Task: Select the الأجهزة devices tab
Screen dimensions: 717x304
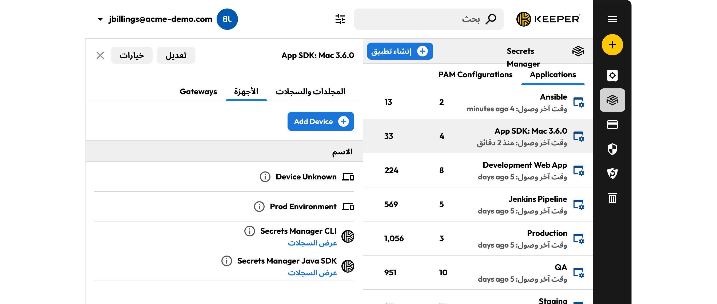Action: pyautogui.click(x=246, y=91)
